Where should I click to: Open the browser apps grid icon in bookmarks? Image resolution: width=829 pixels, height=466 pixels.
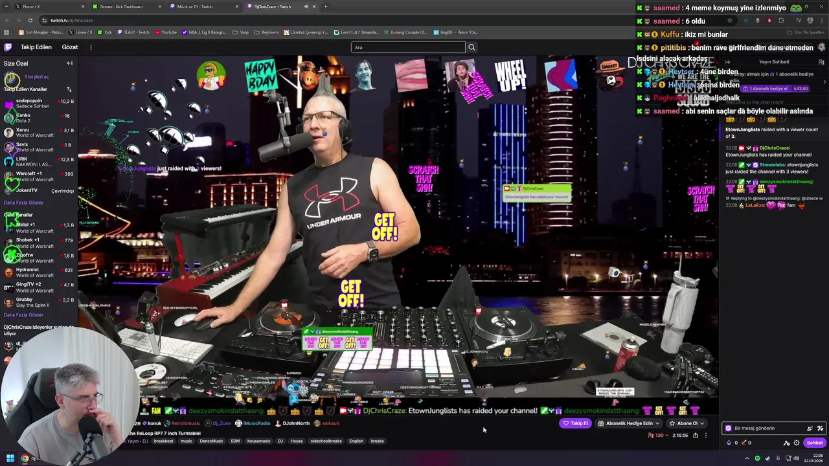(7, 32)
